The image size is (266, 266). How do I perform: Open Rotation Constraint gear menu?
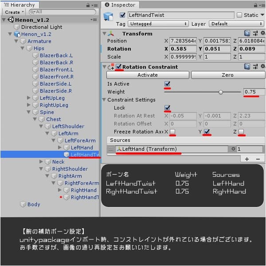pyautogui.click(x=263, y=66)
